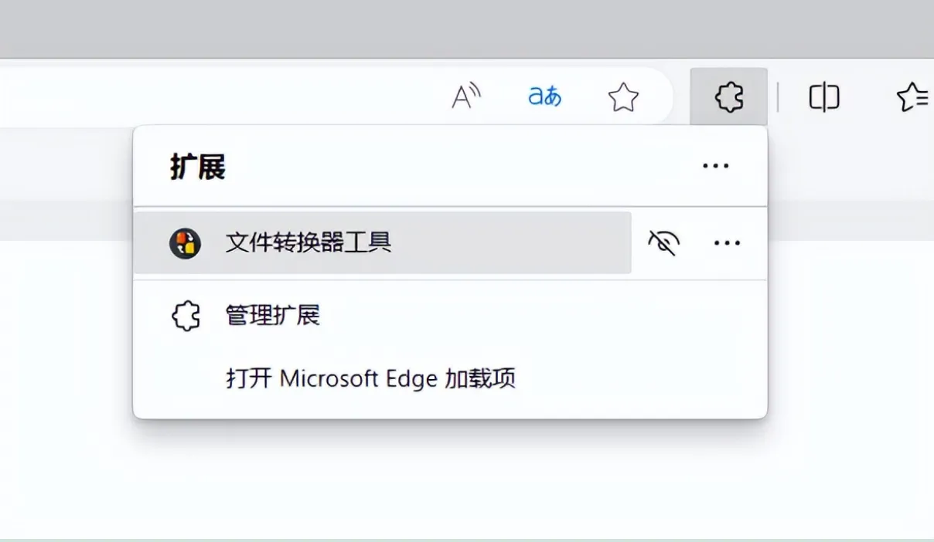Add page to favorites with star icon

623,97
